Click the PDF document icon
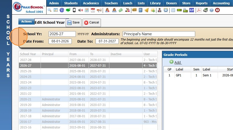This screenshot has height=130, width=233. click(199, 10)
